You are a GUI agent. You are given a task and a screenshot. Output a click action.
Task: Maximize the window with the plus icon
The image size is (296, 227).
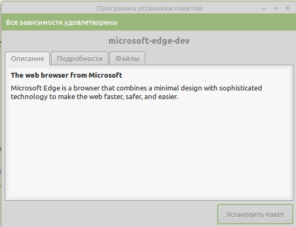pos(276,8)
